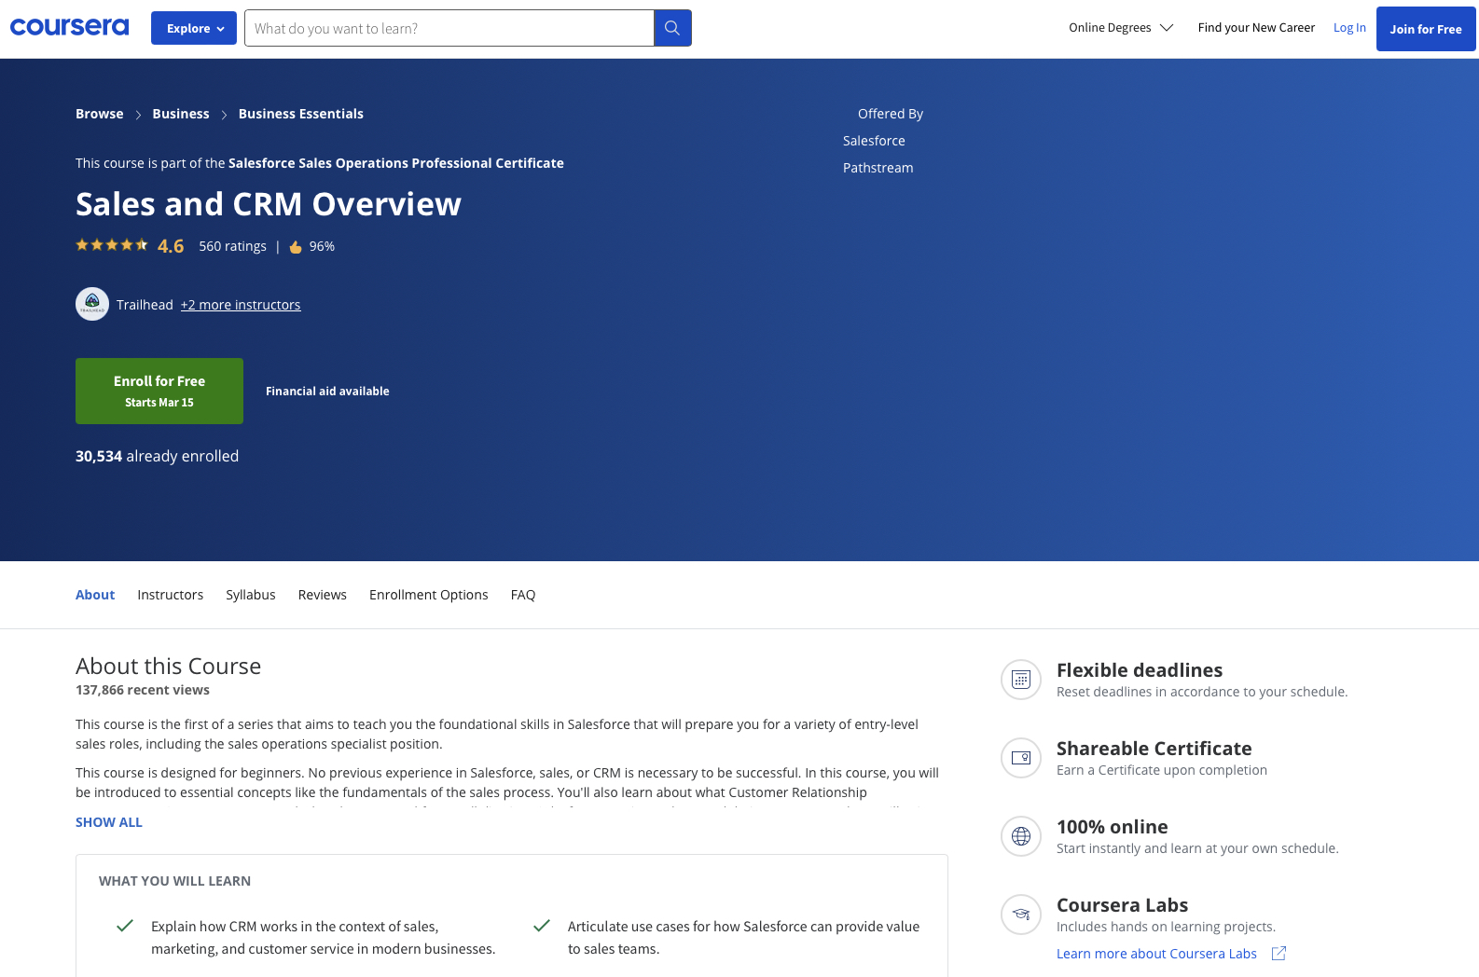Screen dimensions: 1479x977
Task: Click the Pathstream provider link
Action: (878, 168)
